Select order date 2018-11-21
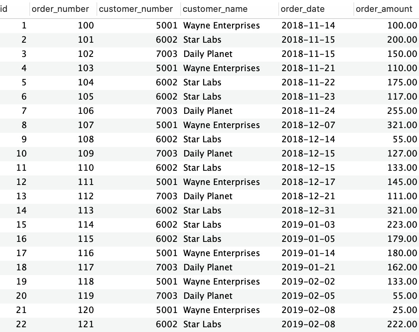 coord(308,68)
